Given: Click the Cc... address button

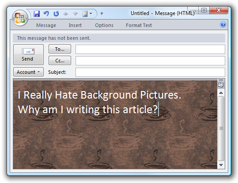Looking at the screenshot, I should 60,61.
